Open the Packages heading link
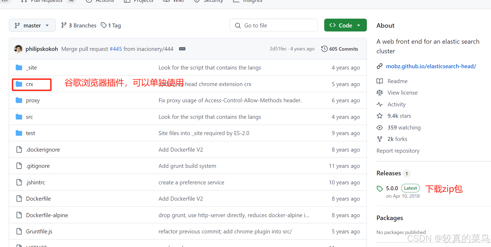The image size is (491, 247). point(389,218)
